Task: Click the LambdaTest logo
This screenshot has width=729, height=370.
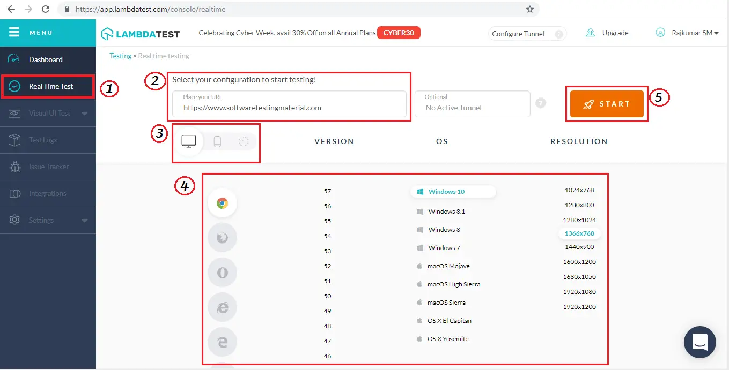Action: tap(141, 34)
